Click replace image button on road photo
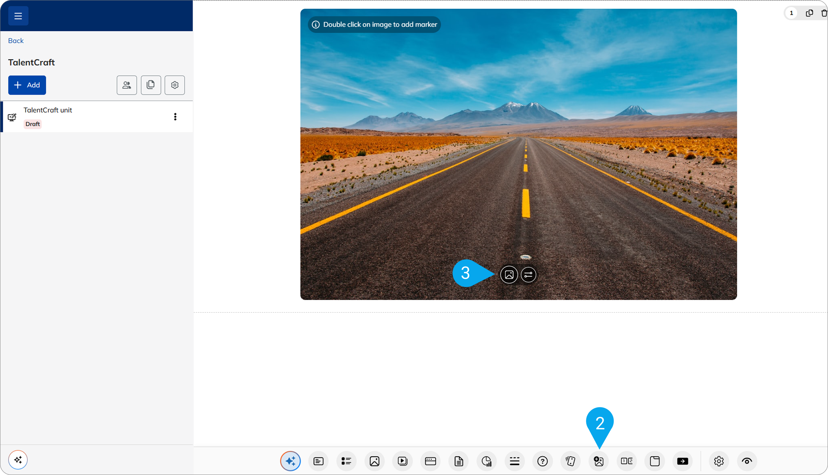Viewport: 828px width, 475px height. (509, 275)
